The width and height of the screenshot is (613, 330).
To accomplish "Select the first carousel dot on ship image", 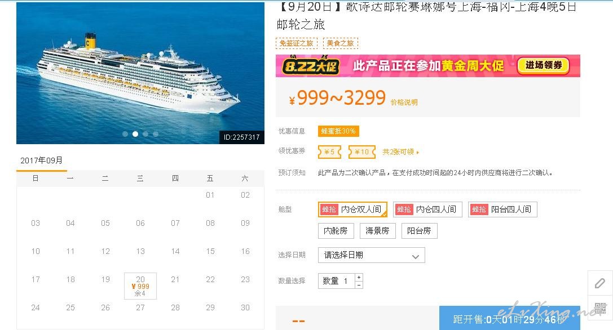I will click(125, 134).
